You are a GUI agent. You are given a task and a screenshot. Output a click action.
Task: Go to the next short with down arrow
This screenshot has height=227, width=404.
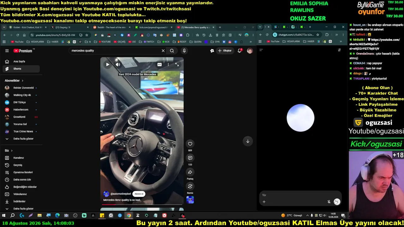pos(248,141)
